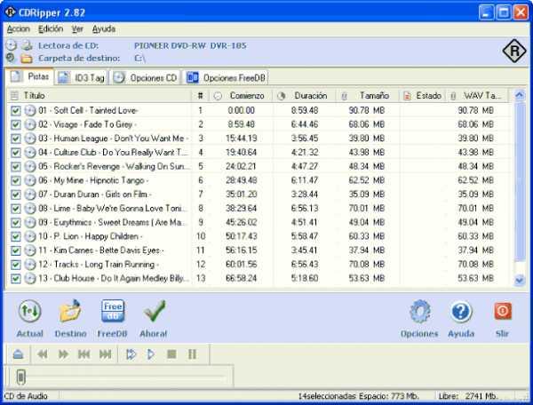The image size is (533, 405).
Task: Uncheck track 01 Soft Cell Tainted Love
Action: (16, 111)
